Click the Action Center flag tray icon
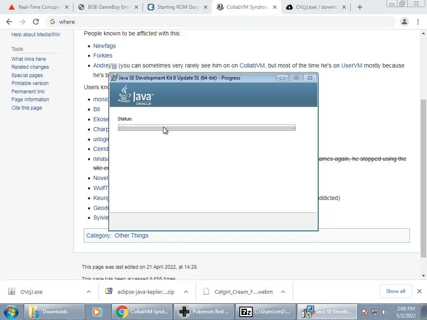The height and width of the screenshot is (320, 427). point(365,312)
